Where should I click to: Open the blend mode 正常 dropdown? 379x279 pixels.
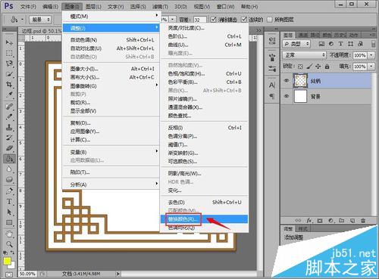coord(305,55)
